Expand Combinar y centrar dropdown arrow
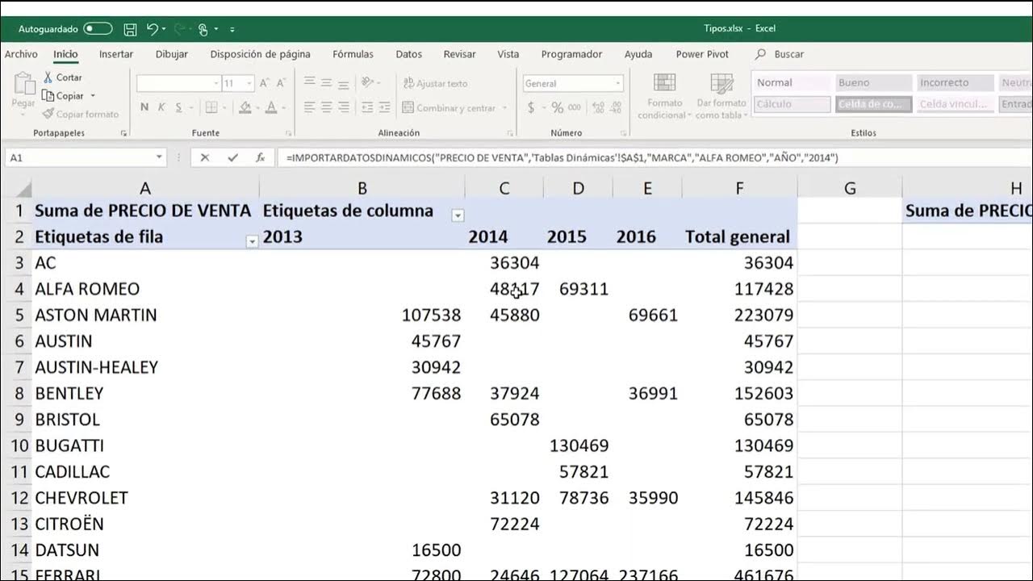 (x=505, y=108)
